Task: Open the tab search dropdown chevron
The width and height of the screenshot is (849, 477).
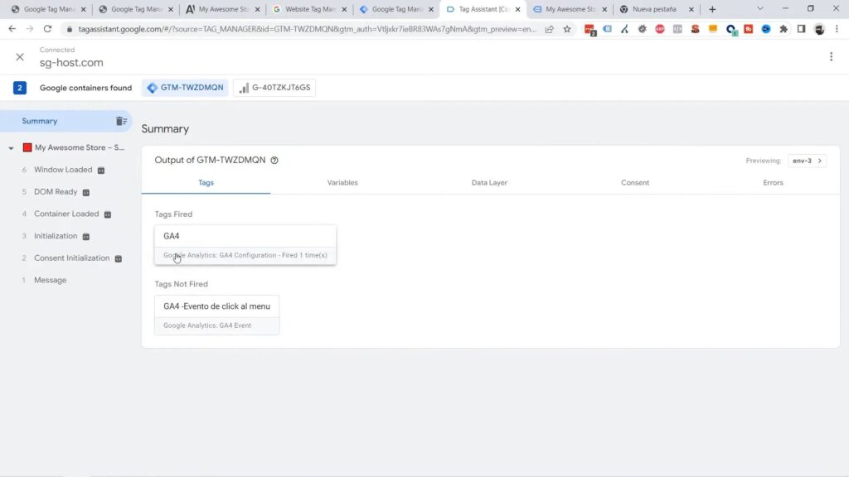Action: (759, 9)
